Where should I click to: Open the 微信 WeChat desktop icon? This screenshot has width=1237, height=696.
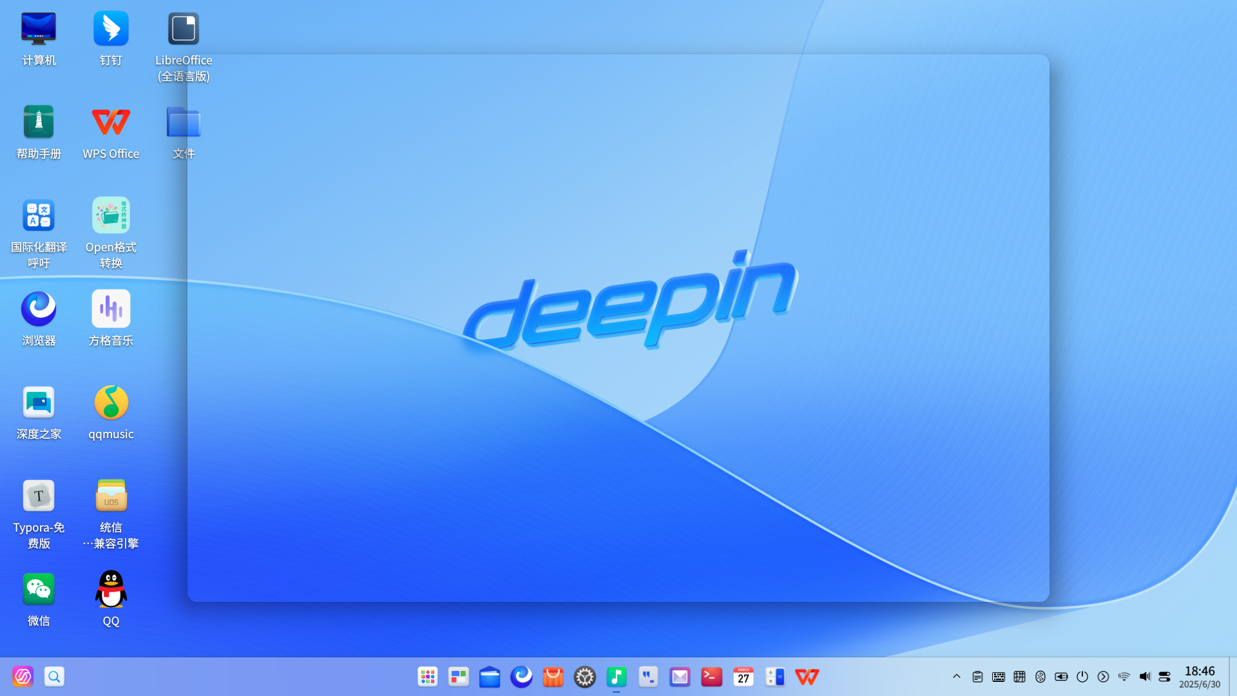(x=39, y=589)
